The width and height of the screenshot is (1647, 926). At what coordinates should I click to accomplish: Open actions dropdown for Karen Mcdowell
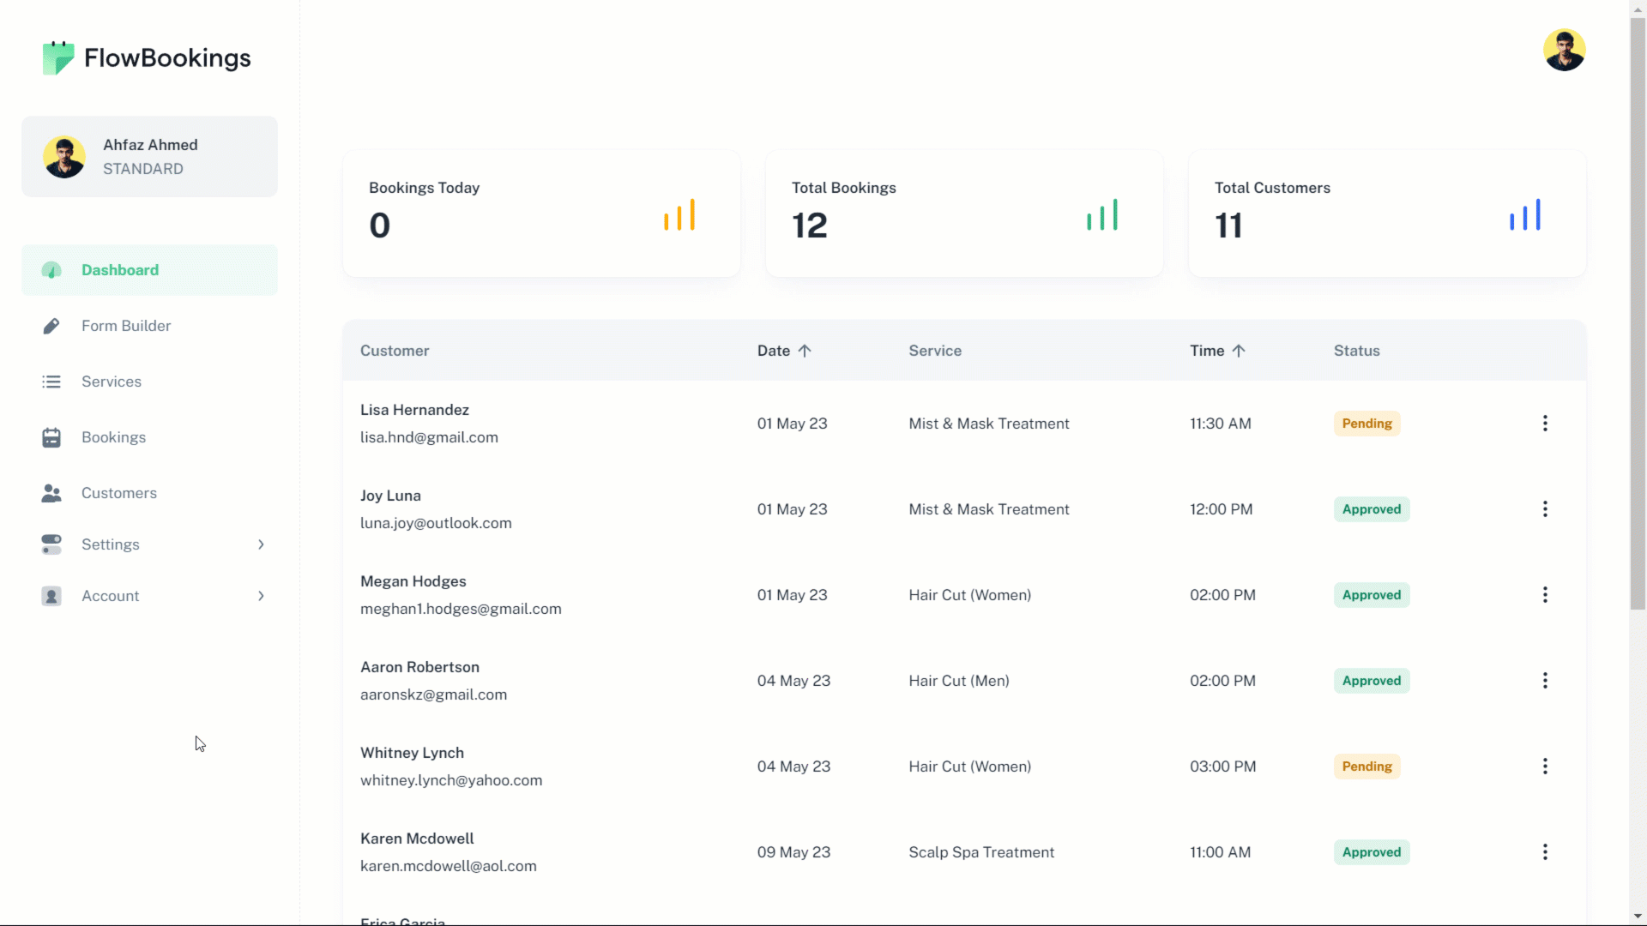coord(1545,852)
